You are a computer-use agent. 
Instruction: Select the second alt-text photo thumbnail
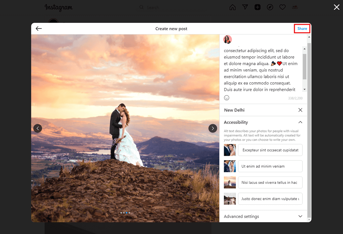(x=230, y=166)
